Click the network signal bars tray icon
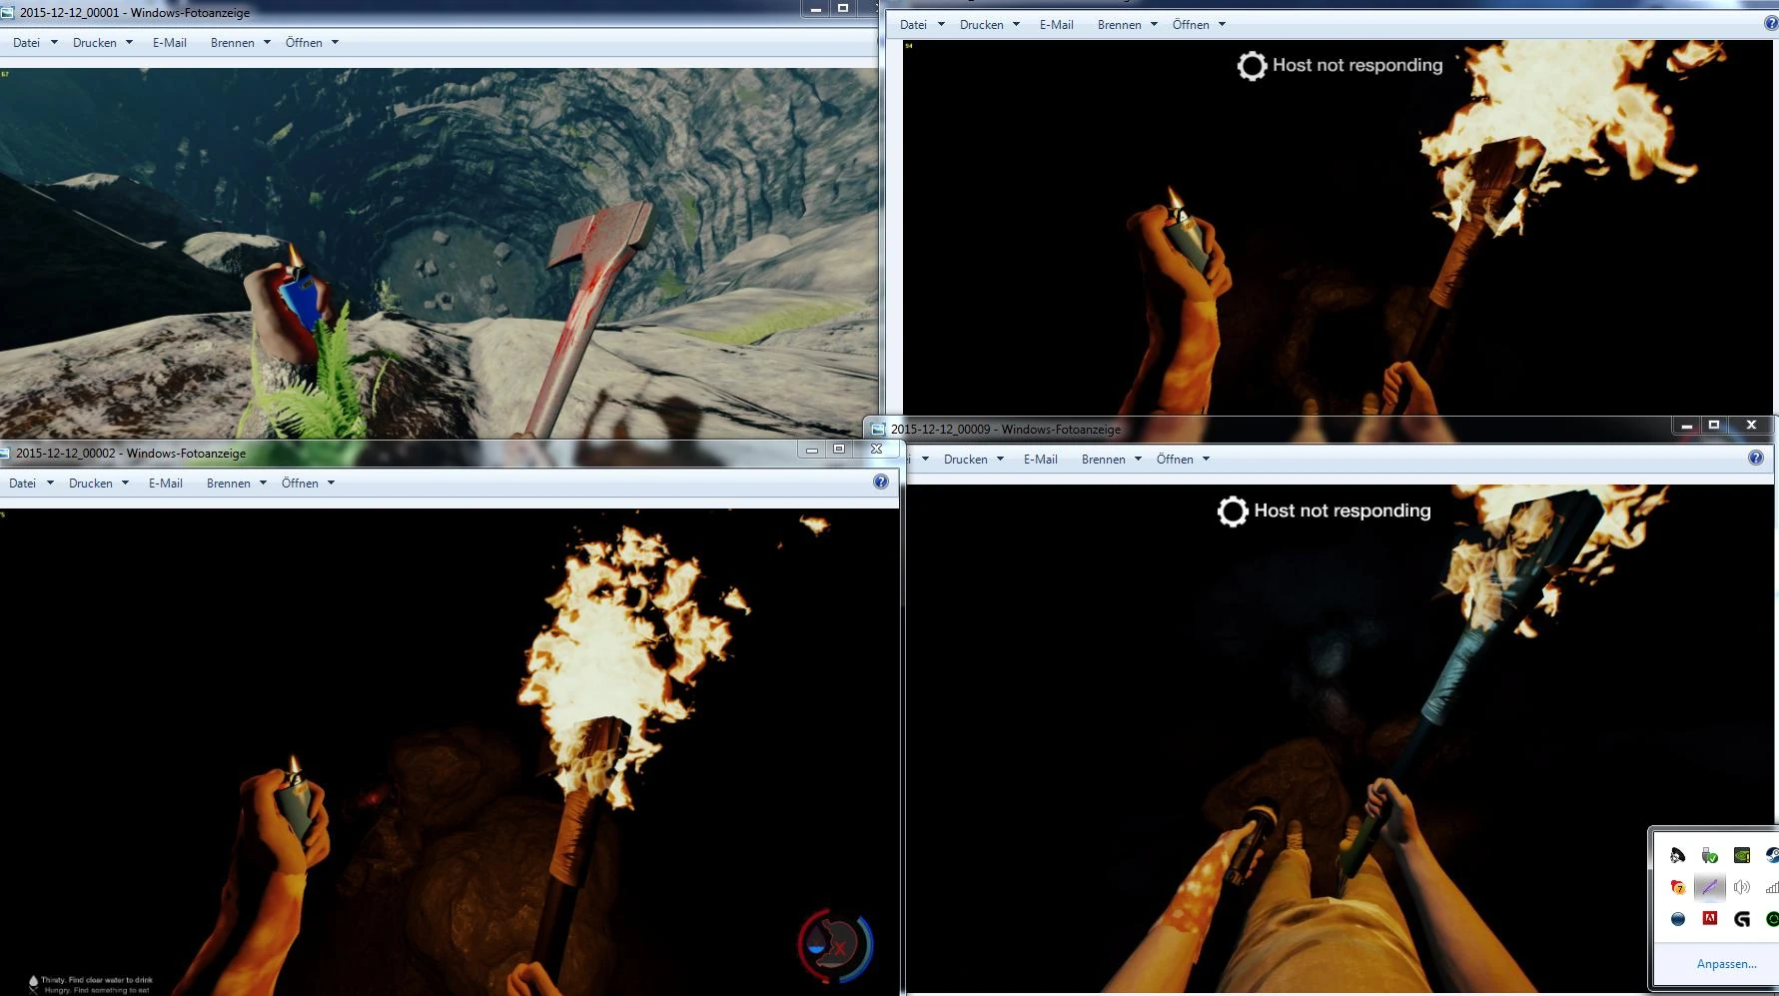Image resolution: width=1779 pixels, height=996 pixels. 1772,887
